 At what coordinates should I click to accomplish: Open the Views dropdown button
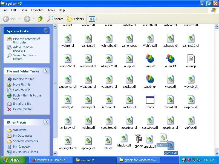[93, 19]
